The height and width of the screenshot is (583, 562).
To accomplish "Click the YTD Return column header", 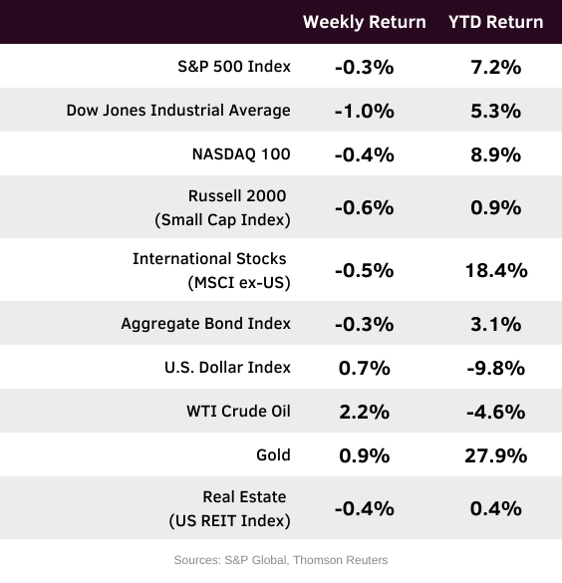I will tap(496, 22).
